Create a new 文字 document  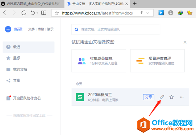tap(32, 29)
